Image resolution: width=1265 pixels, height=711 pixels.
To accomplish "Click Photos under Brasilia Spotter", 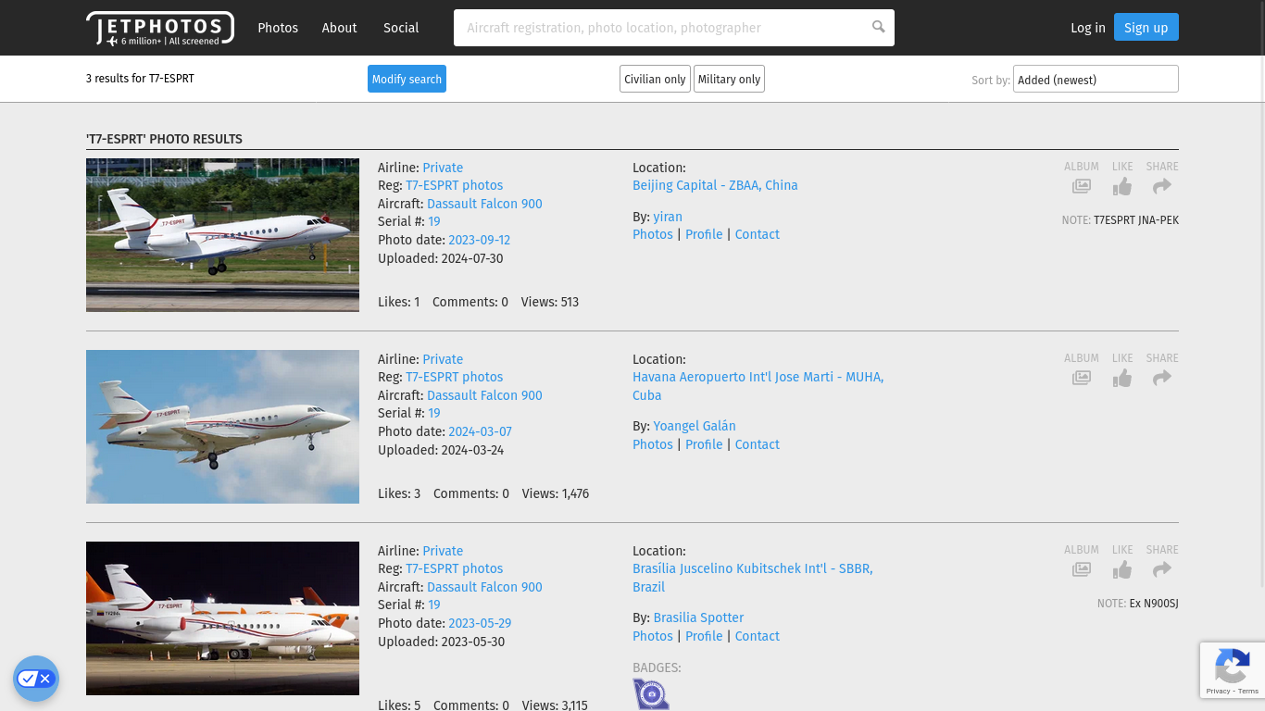I will coord(653,636).
